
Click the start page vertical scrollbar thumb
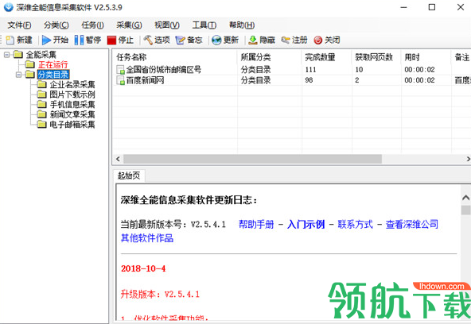pos(466,210)
